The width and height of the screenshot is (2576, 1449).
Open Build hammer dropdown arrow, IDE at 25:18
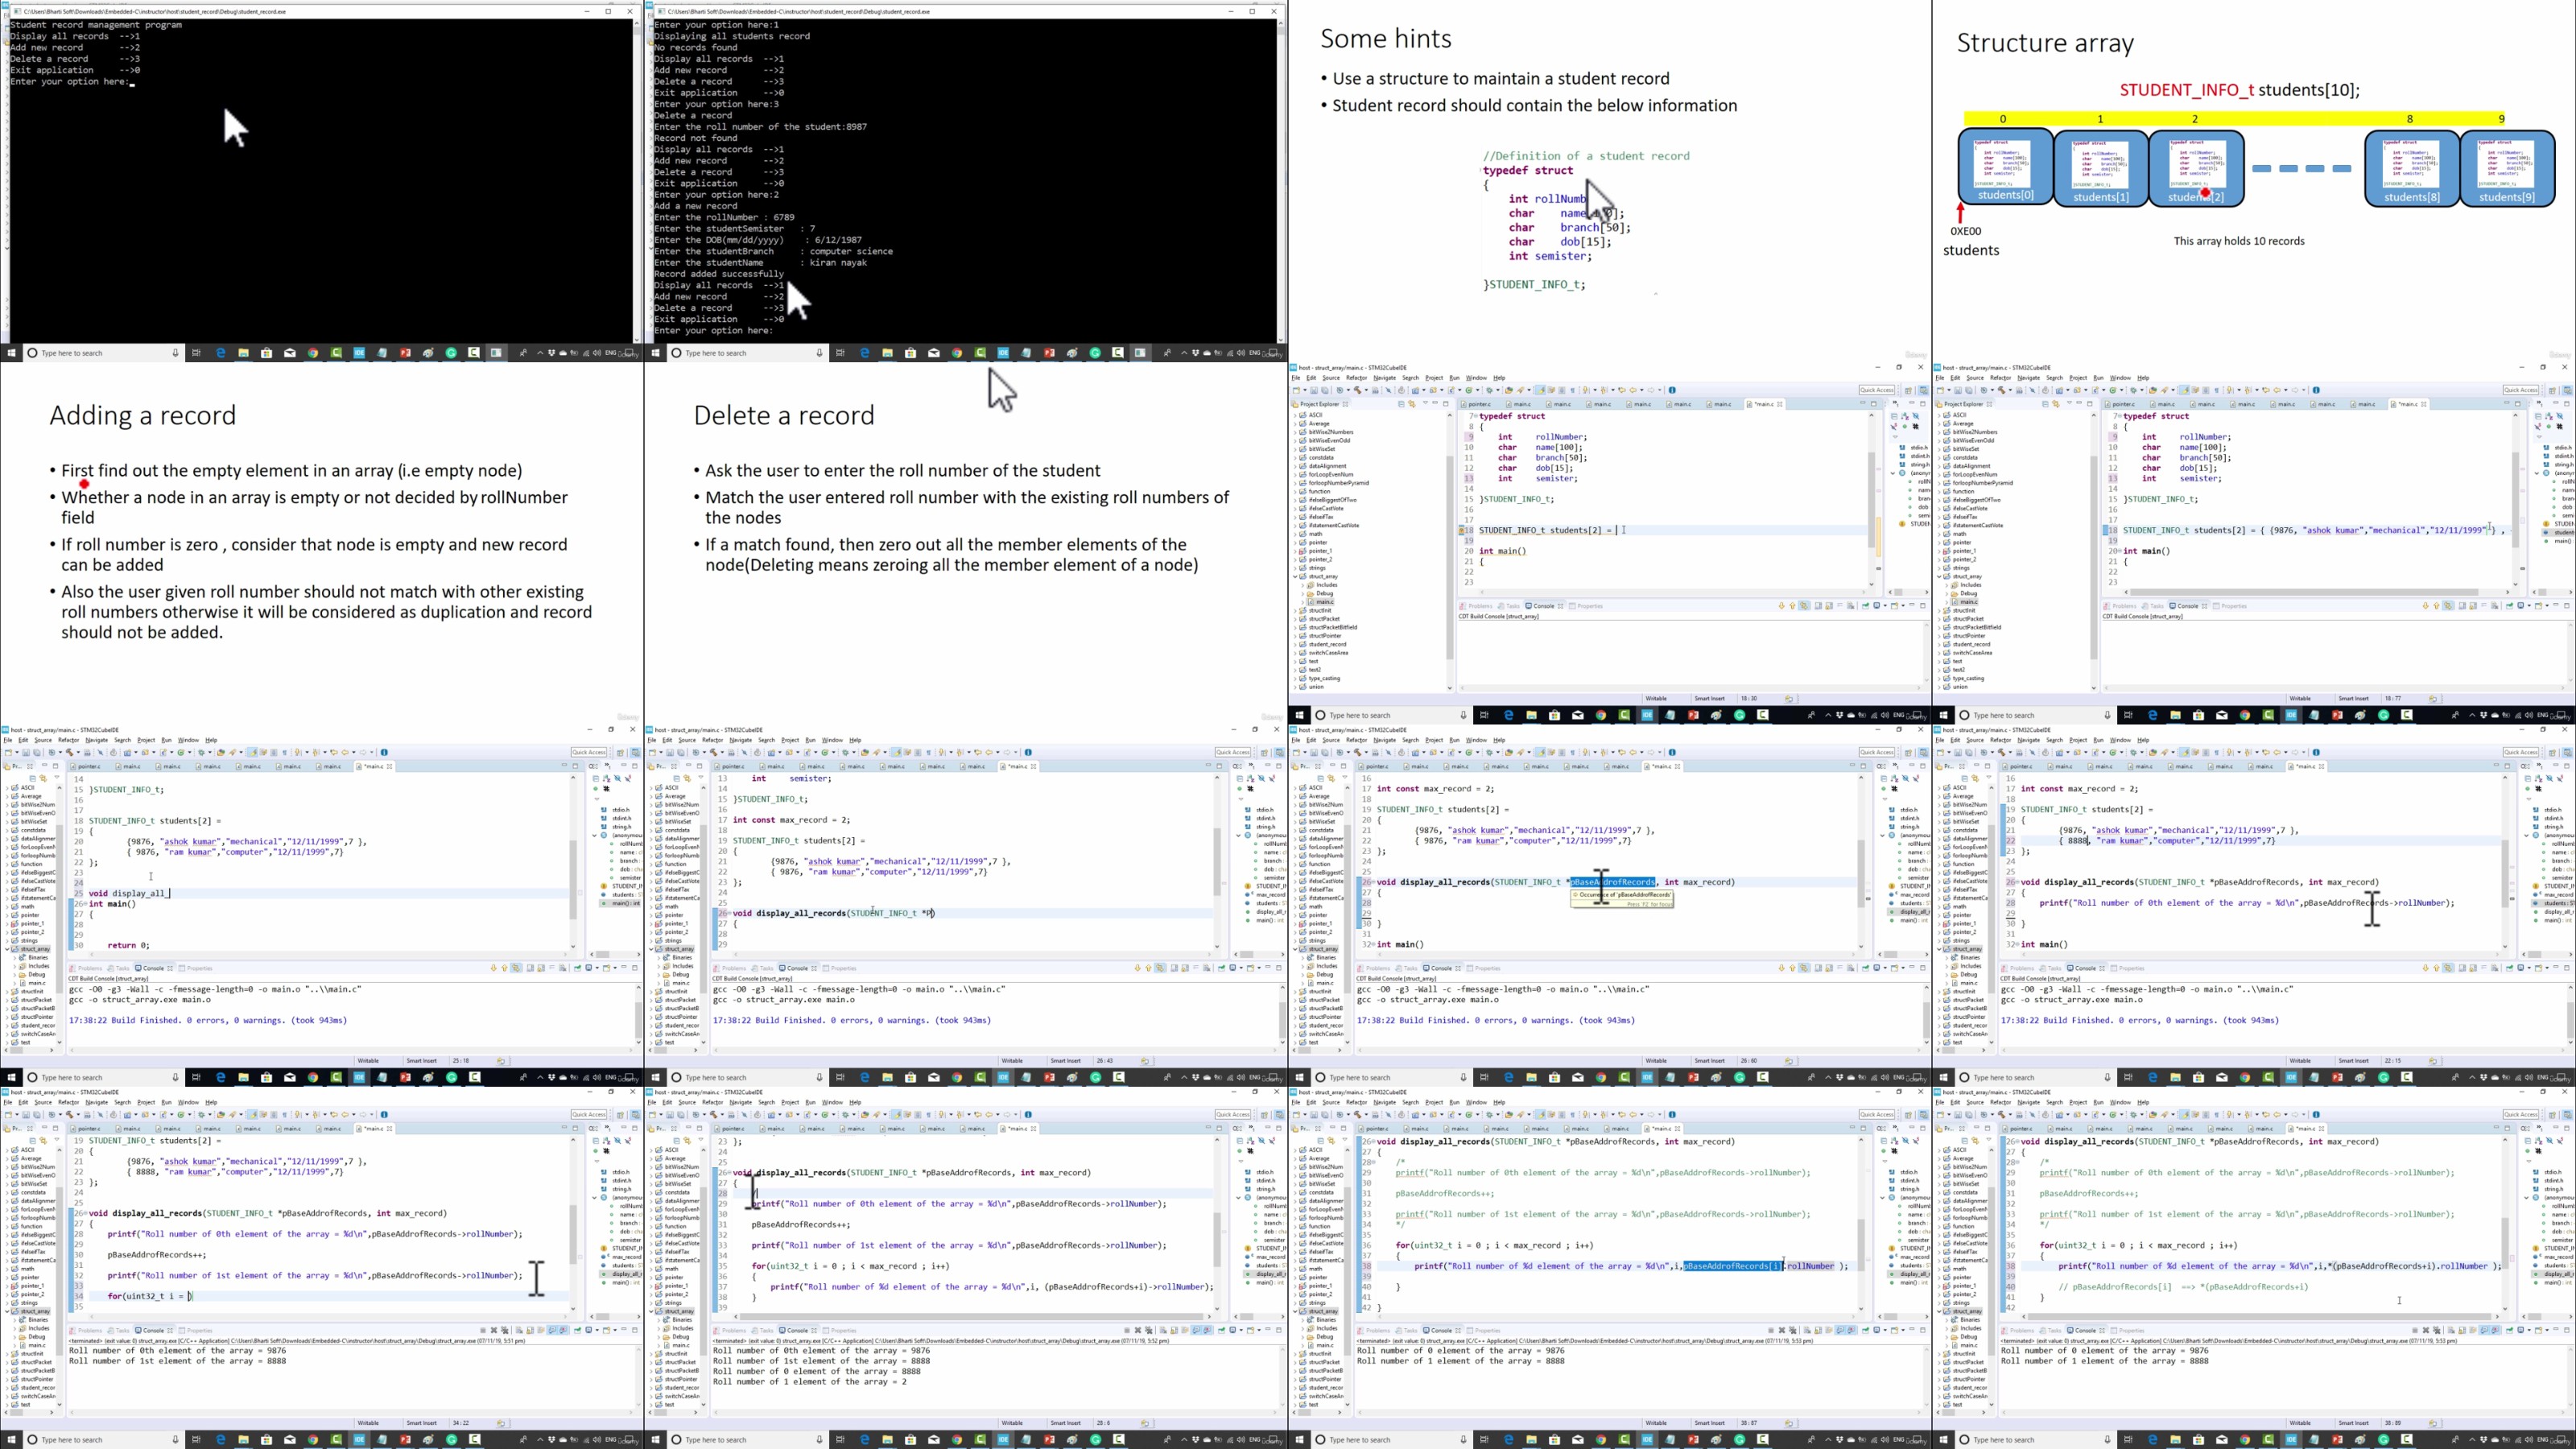click(80, 752)
